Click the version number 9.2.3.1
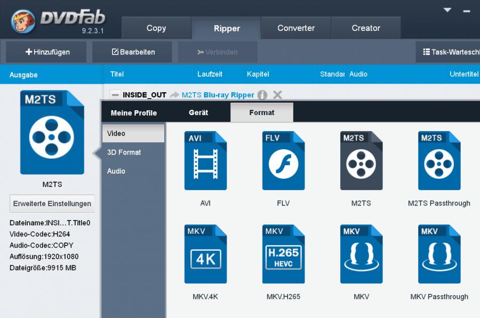Viewport: 480px width, 318px height. tap(93, 31)
